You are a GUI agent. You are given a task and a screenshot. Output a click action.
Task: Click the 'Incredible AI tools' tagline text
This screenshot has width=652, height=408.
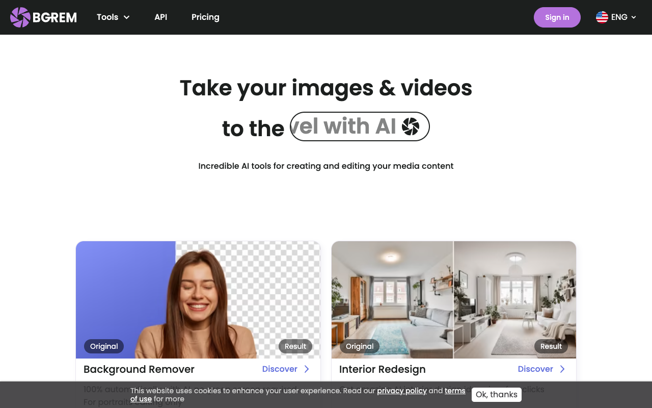[326, 166]
